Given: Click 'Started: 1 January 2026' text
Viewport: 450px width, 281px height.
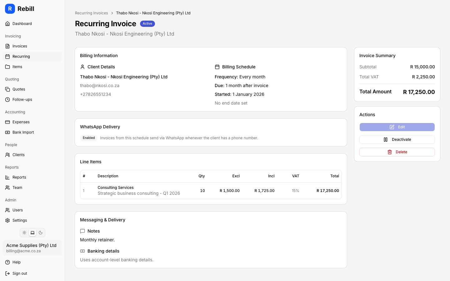Looking at the screenshot, I should tap(239, 94).
